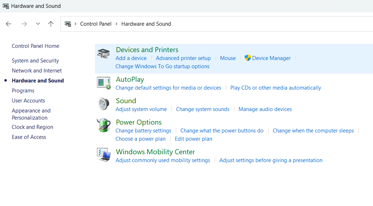Go up one level with Up arrow

tap(51, 24)
